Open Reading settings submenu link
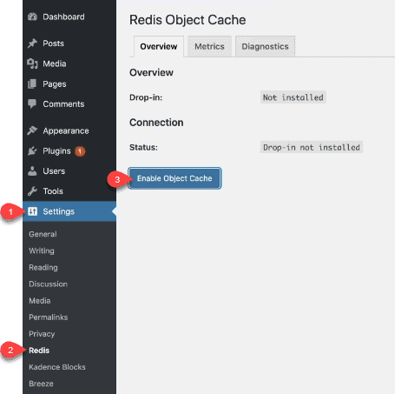 (x=43, y=267)
